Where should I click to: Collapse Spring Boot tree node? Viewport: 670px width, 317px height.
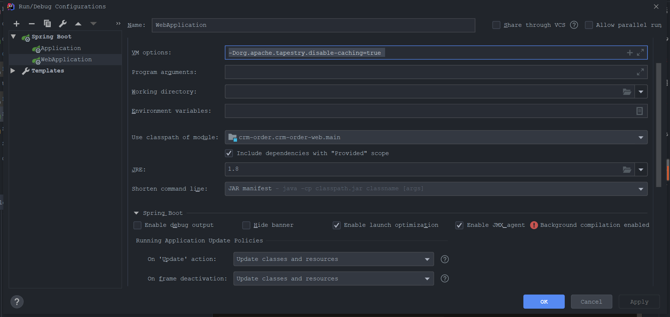pyautogui.click(x=13, y=37)
